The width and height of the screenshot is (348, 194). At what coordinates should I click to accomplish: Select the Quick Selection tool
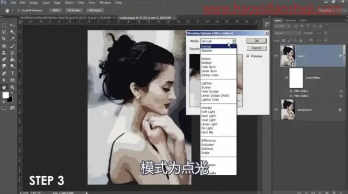click(12, 32)
